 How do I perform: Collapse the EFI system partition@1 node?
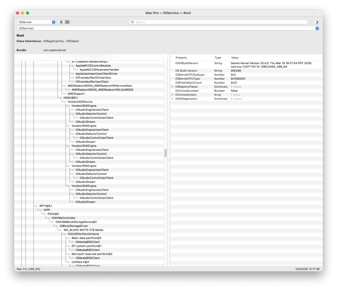(x=68, y=246)
